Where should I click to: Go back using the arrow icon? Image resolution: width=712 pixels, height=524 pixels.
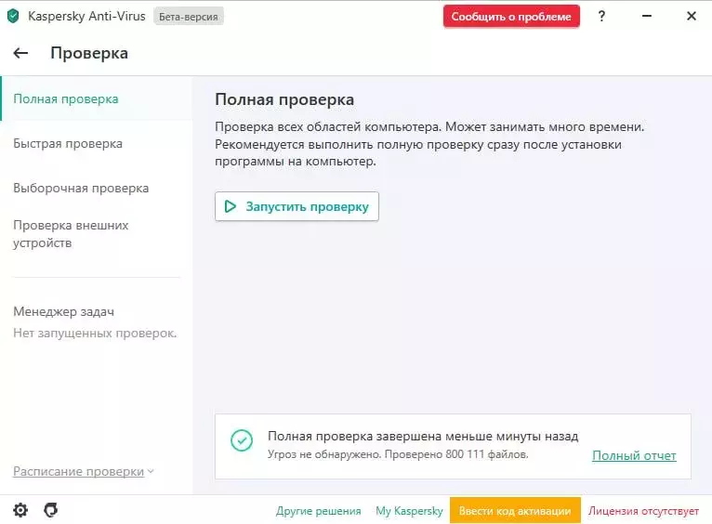(20, 53)
